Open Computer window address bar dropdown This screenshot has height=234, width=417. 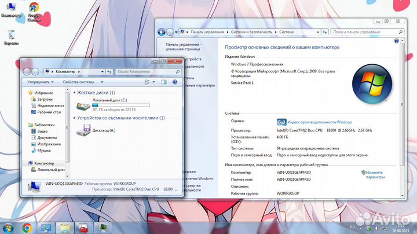pyautogui.click(x=102, y=72)
